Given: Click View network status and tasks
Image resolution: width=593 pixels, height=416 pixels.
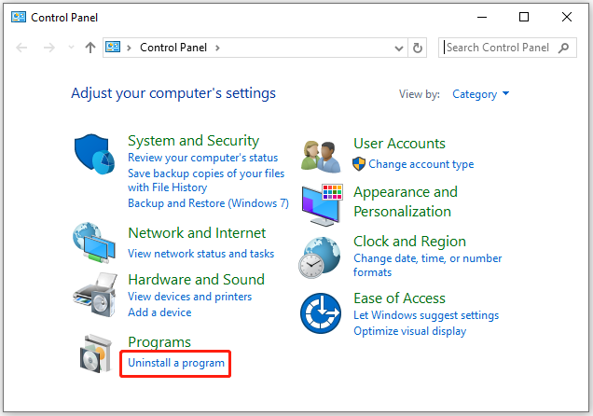Looking at the screenshot, I should (200, 254).
